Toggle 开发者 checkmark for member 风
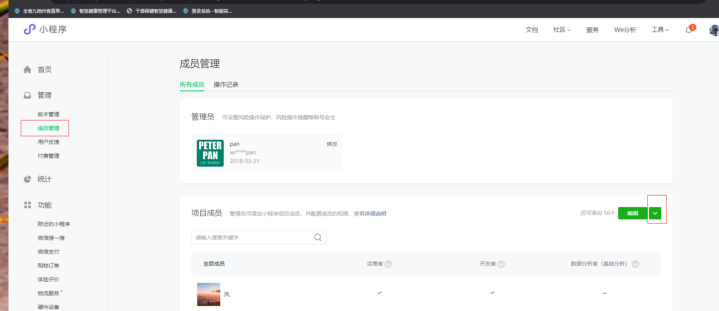The width and height of the screenshot is (719, 311). tap(492, 293)
